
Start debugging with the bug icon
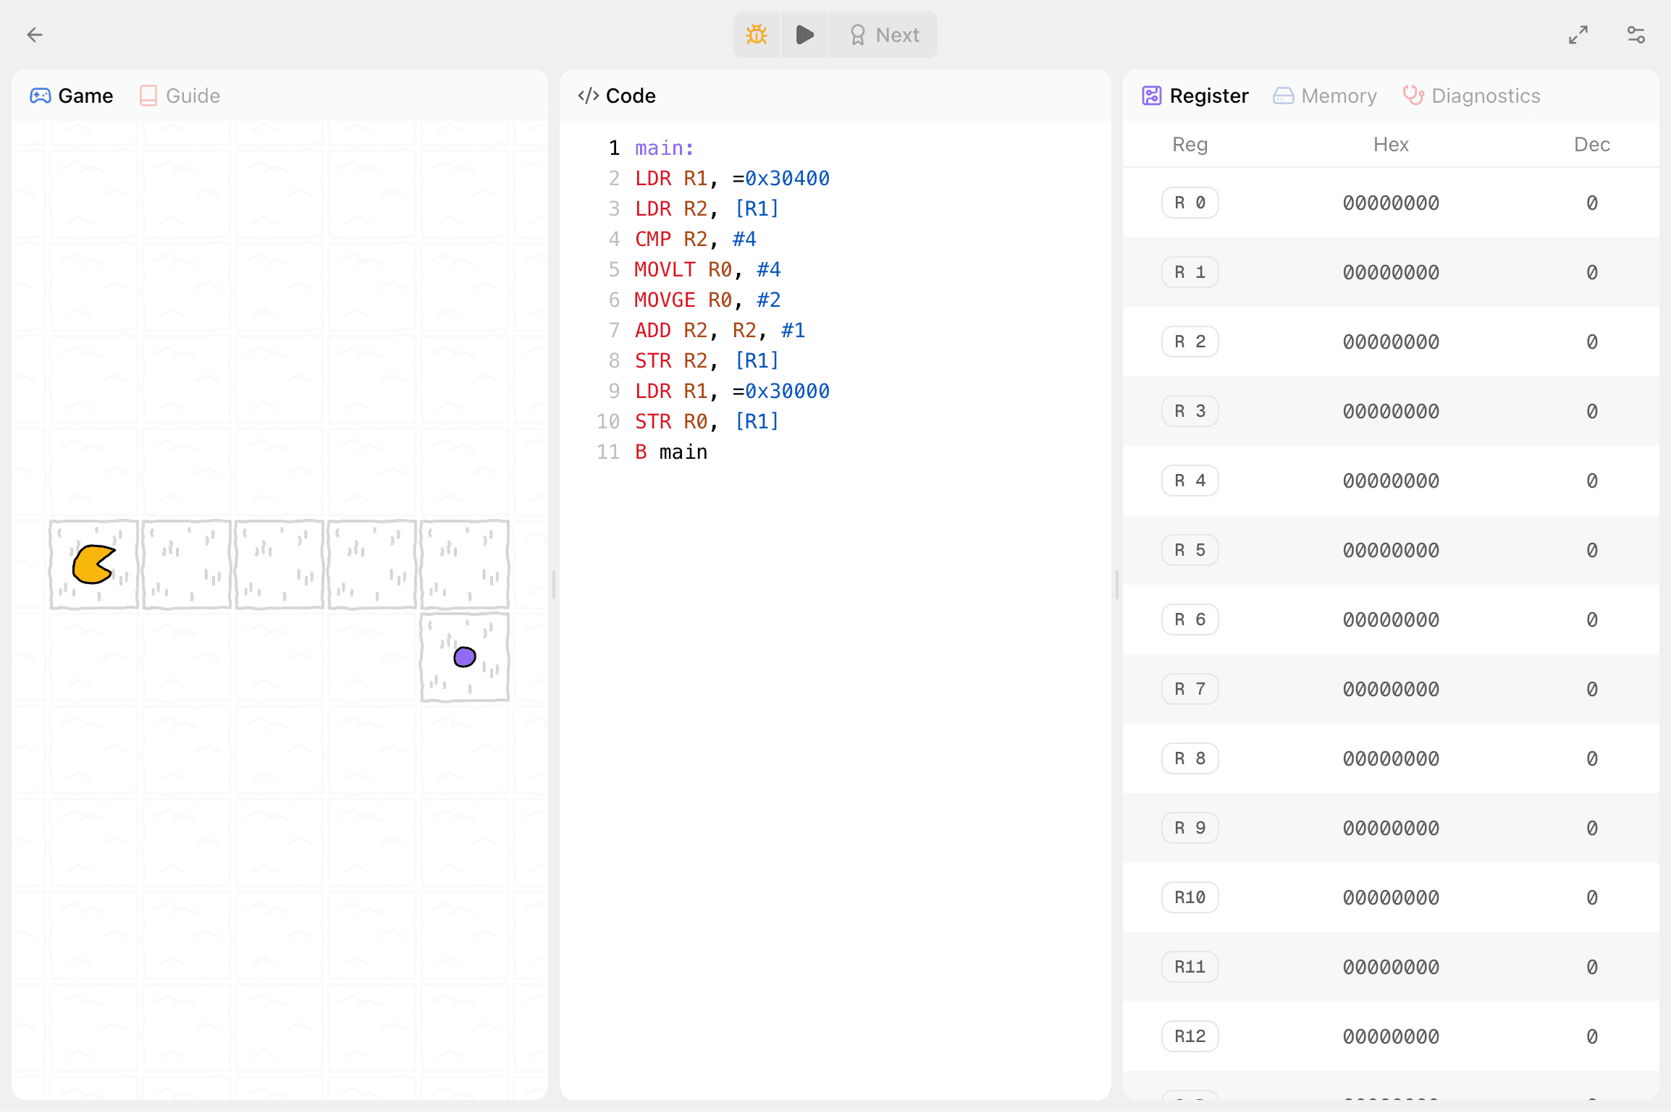click(x=756, y=34)
